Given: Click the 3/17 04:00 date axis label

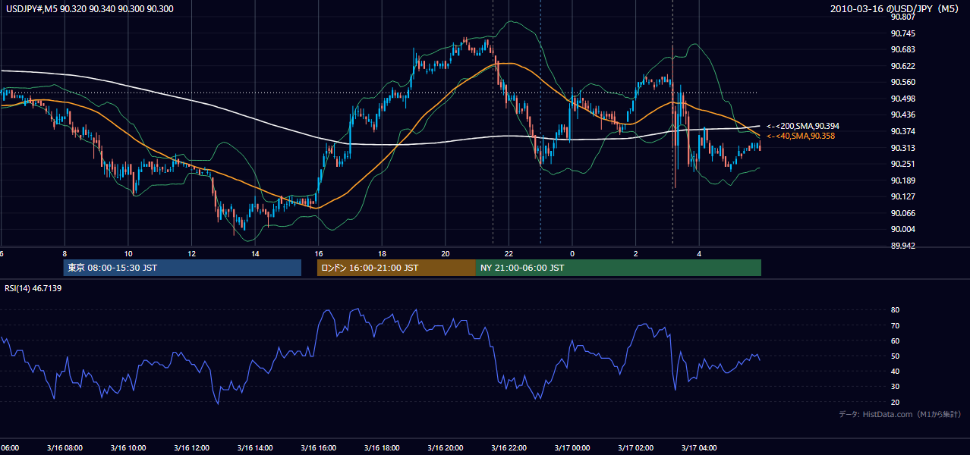Looking at the screenshot, I should [x=699, y=448].
